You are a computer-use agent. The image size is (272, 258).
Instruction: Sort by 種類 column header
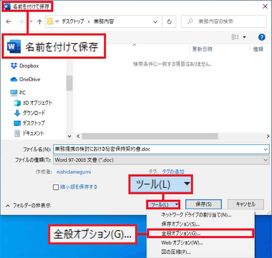pyautogui.click(x=258, y=49)
